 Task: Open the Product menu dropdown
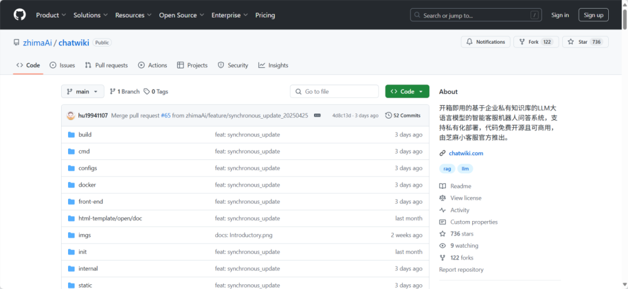click(51, 15)
